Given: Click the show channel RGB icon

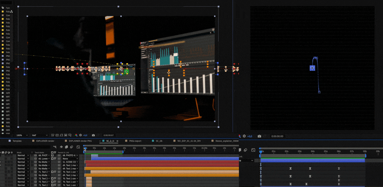Looking at the screenshot, I should (76, 135).
